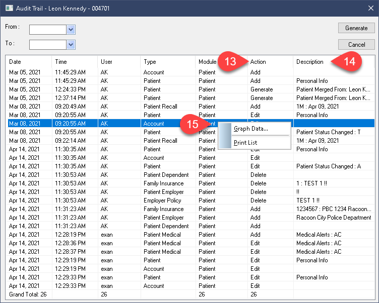Select the 09:20:49 AM Patient Recall row
Viewport: 379px width, 303px height.
[x=191, y=107]
